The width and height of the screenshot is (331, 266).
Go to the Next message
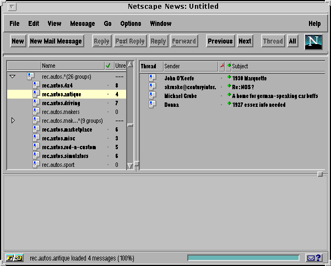245,41
